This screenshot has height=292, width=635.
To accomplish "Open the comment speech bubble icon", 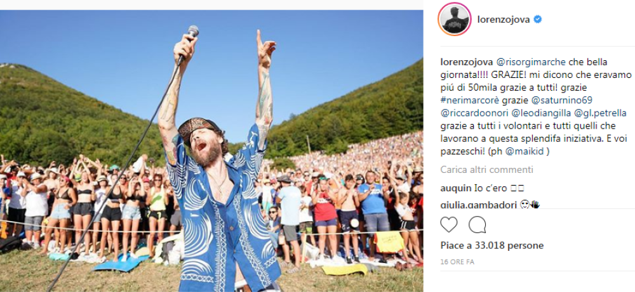I will point(478,225).
